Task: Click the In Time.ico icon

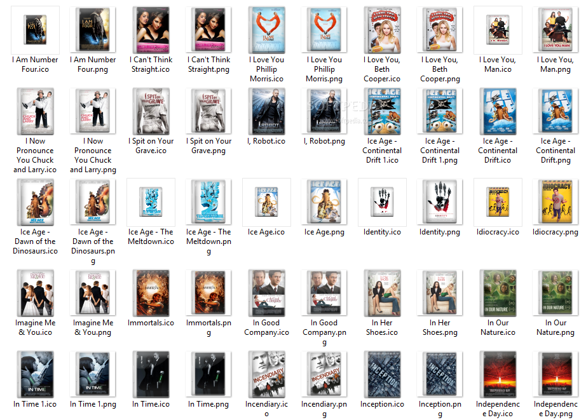Action: [151, 374]
